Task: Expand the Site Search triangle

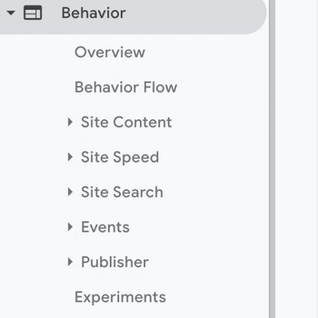Action: coord(70,192)
